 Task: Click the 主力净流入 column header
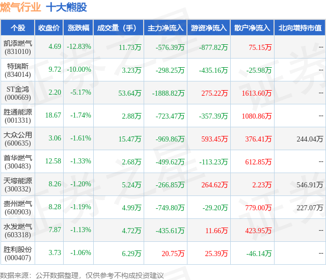166,27
